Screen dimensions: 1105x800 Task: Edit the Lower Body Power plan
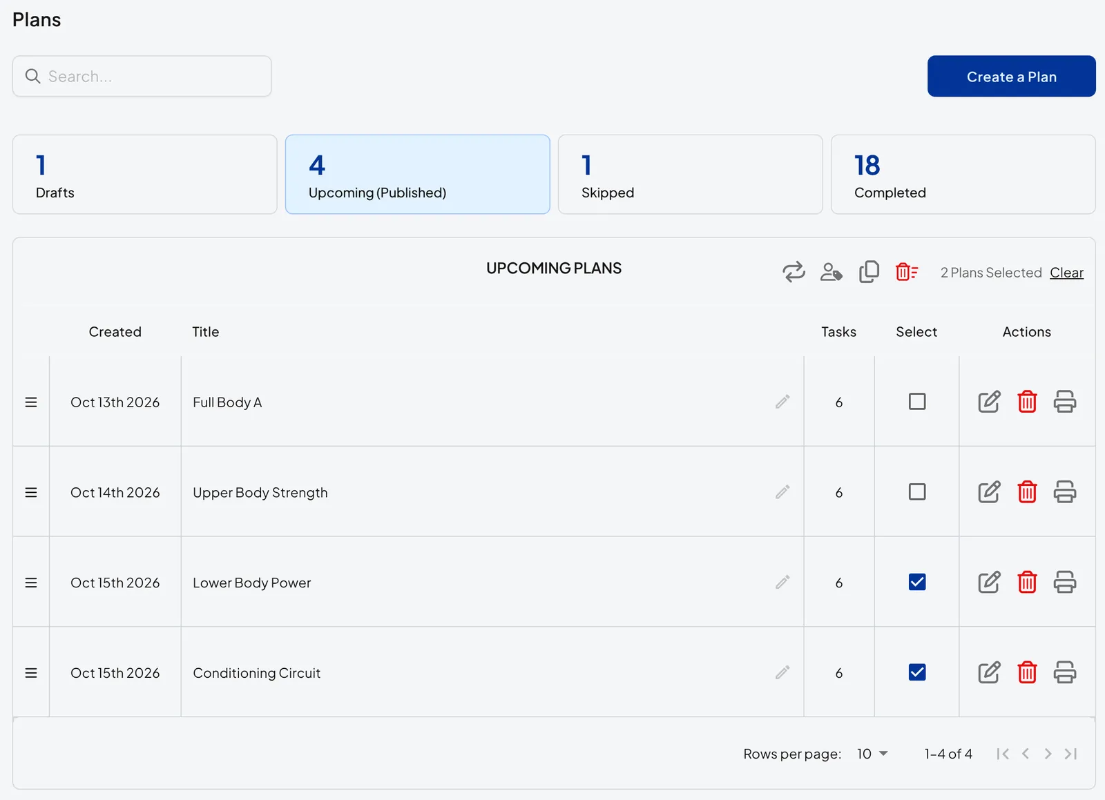pos(989,583)
